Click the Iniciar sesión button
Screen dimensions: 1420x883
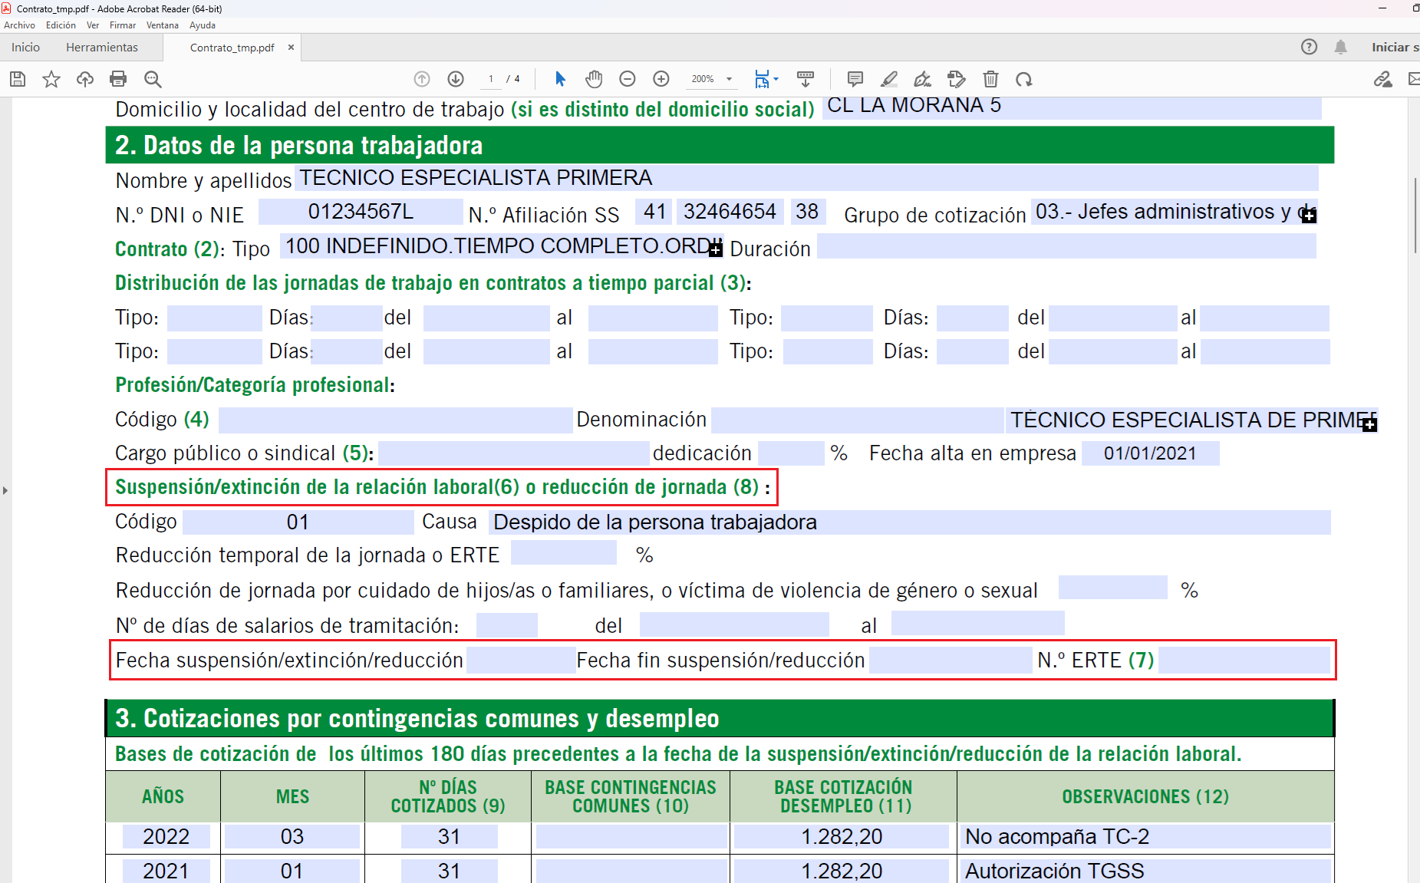click(1395, 48)
